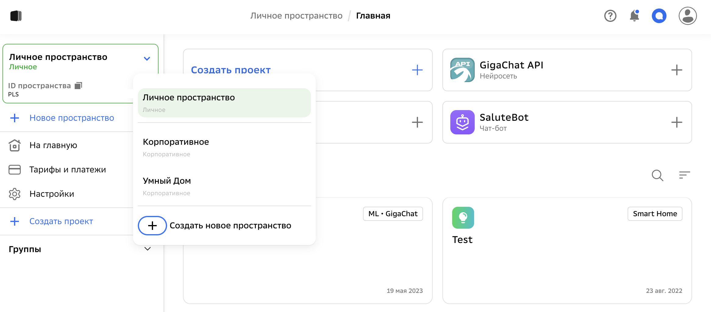
Task: Click the SaluteBot card title
Action: [504, 117]
